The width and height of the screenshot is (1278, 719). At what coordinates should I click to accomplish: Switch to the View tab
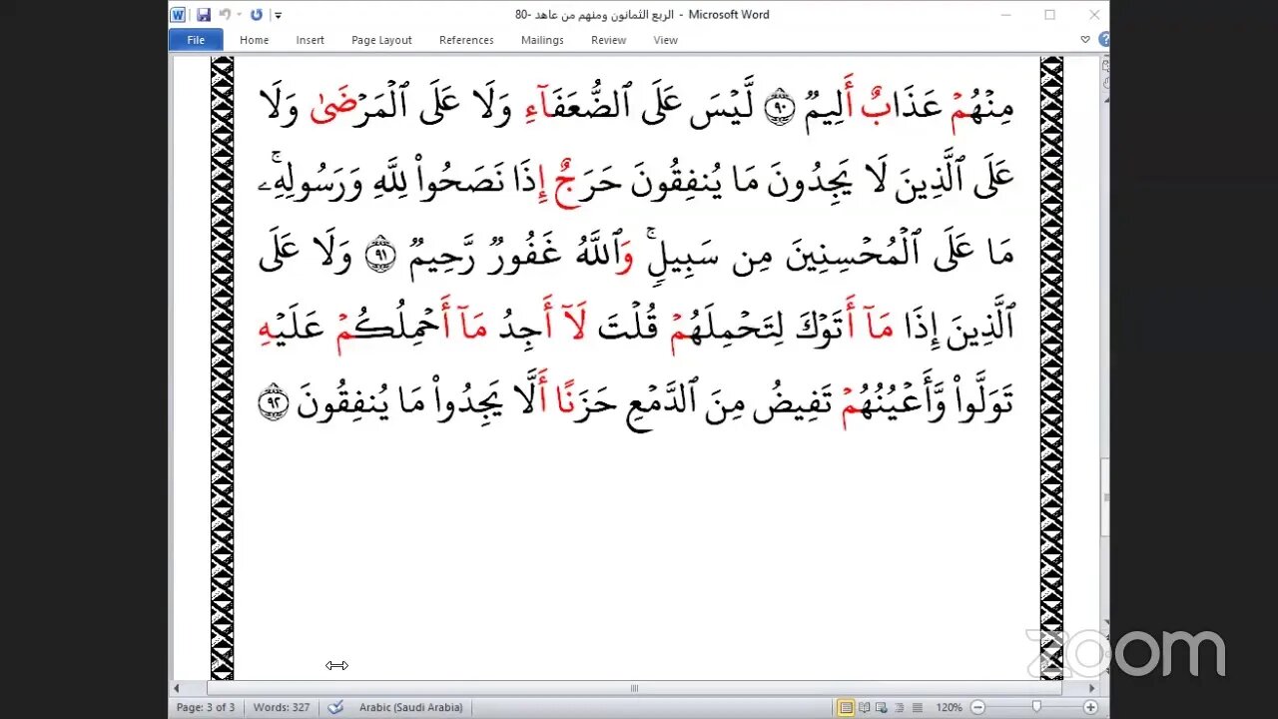pyautogui.click(x=665, y=40)
